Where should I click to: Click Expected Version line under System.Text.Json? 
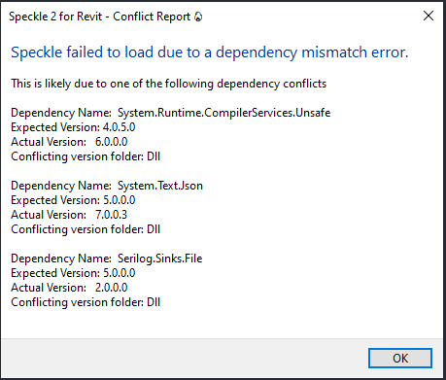[73, 200]
